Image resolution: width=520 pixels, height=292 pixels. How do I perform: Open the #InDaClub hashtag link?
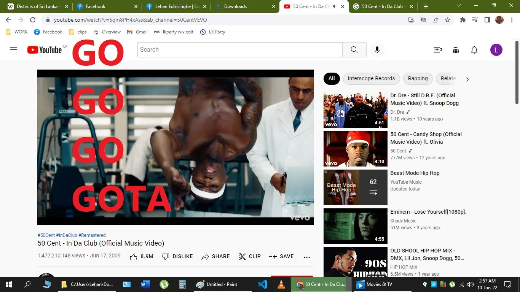(x=67, y=235)
